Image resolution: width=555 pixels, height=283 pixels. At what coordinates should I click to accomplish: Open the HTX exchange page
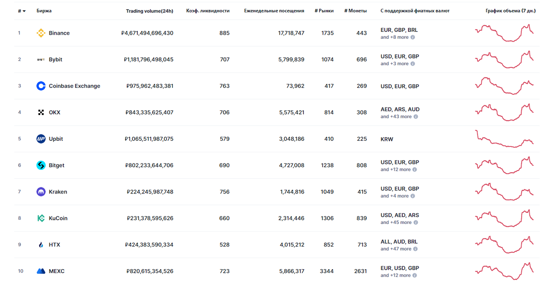(54, 245)
